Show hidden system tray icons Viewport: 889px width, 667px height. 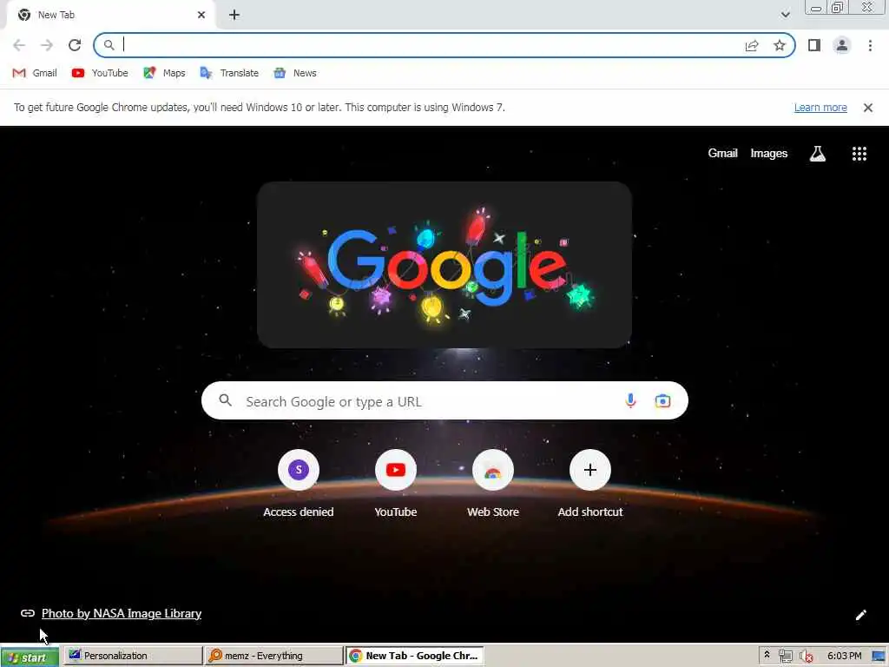pos(767,655)
